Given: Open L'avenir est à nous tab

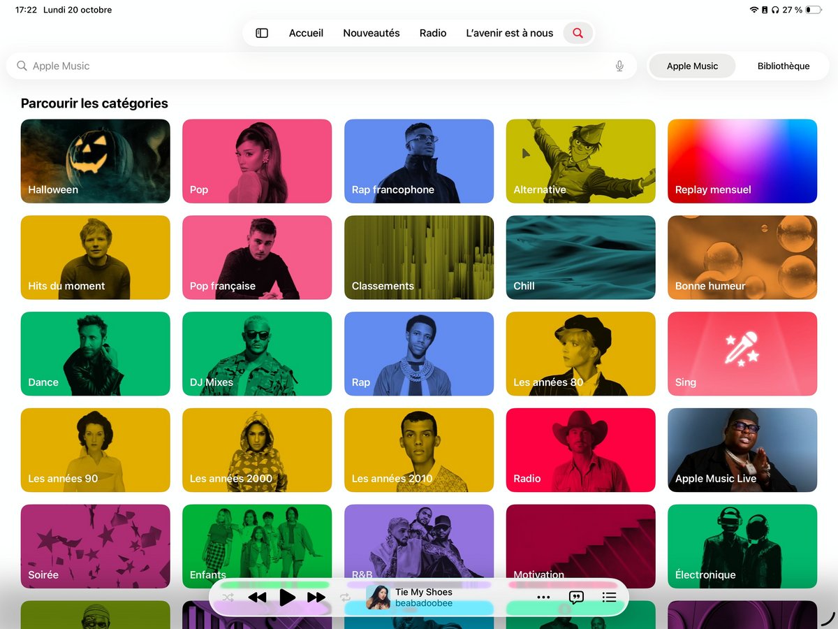Looking at the screenshot, I should (509, 33).
